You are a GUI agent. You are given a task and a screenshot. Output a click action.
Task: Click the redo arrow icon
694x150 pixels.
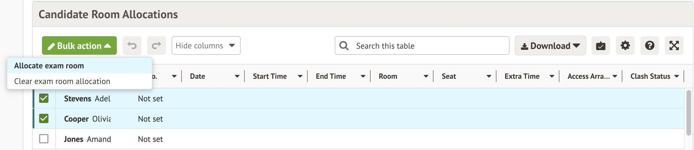pos(156,45)
